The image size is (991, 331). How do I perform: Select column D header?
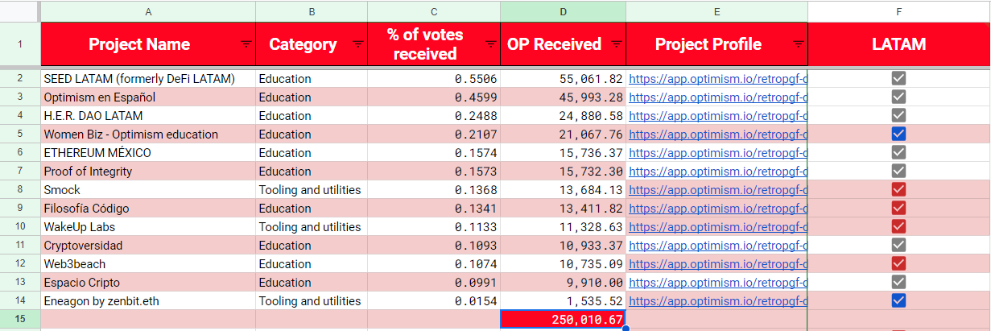[x=563, y=11]
